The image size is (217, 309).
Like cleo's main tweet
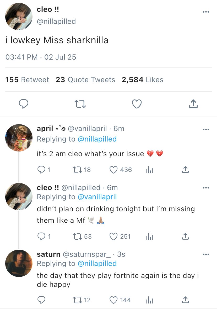coord(137,104)
